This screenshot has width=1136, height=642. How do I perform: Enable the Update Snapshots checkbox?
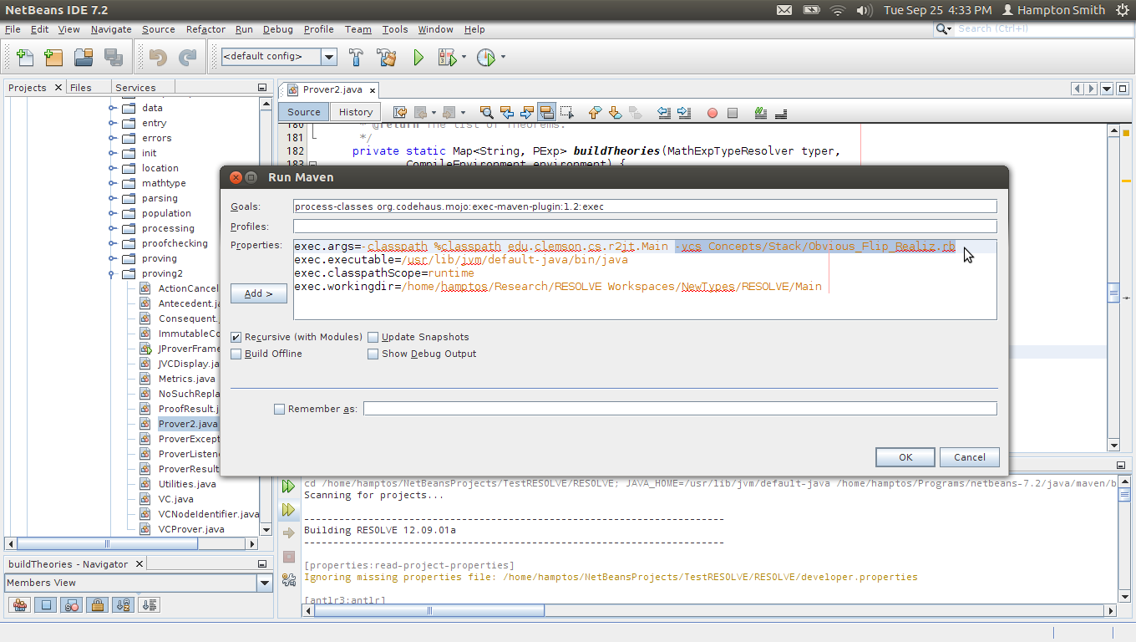(x=373, y=337)
